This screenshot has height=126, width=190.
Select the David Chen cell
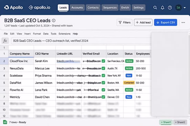click(x=45, y=97)
